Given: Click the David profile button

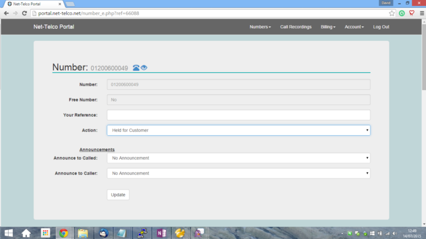Looking at the screenshot, I should pos(386,3).
